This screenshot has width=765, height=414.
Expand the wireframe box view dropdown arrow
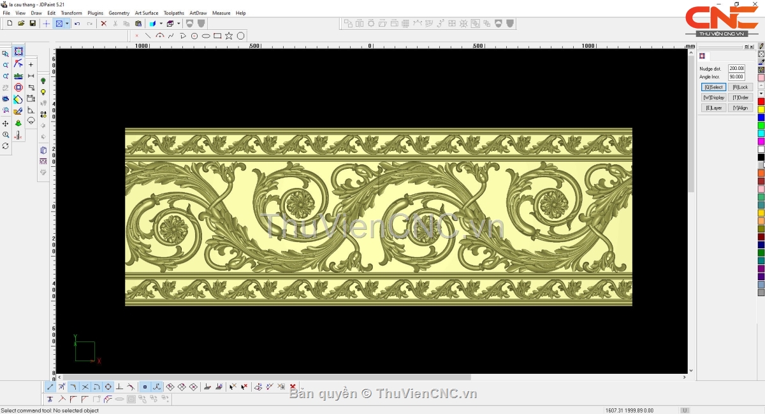tap(178, 24)
